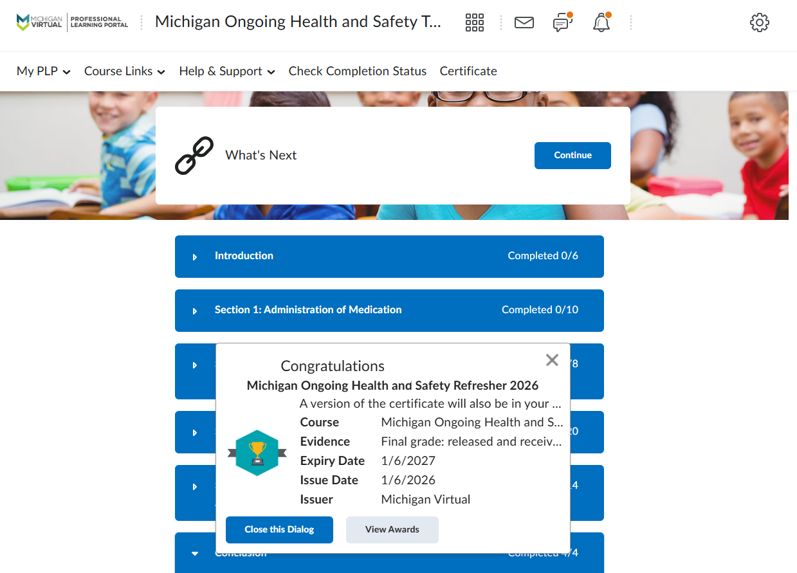This screenshot has width=797, height=573.
Task: Open the message alerts envelope icon
Action: [524, 23]
